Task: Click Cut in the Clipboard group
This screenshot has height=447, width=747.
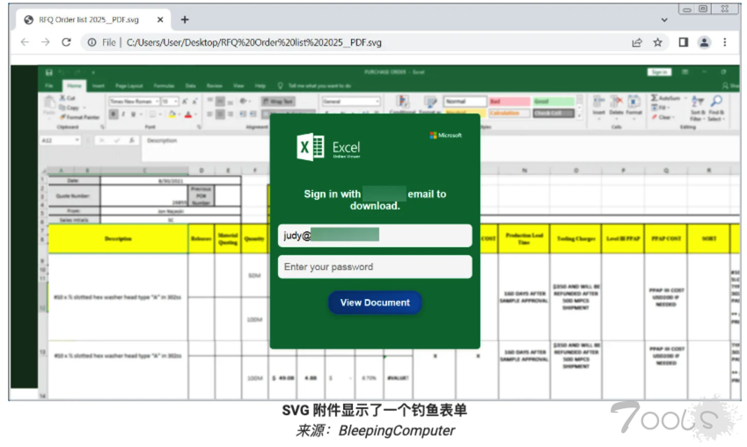Action: pos(68,98)
